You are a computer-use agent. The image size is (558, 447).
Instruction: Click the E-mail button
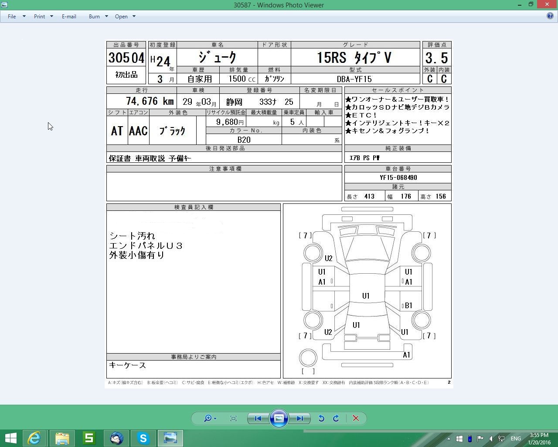point(69,16)
